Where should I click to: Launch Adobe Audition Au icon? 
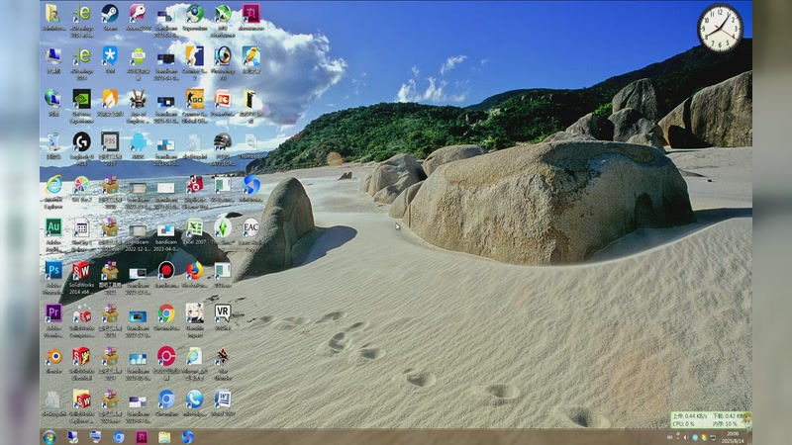click(53, 228)
